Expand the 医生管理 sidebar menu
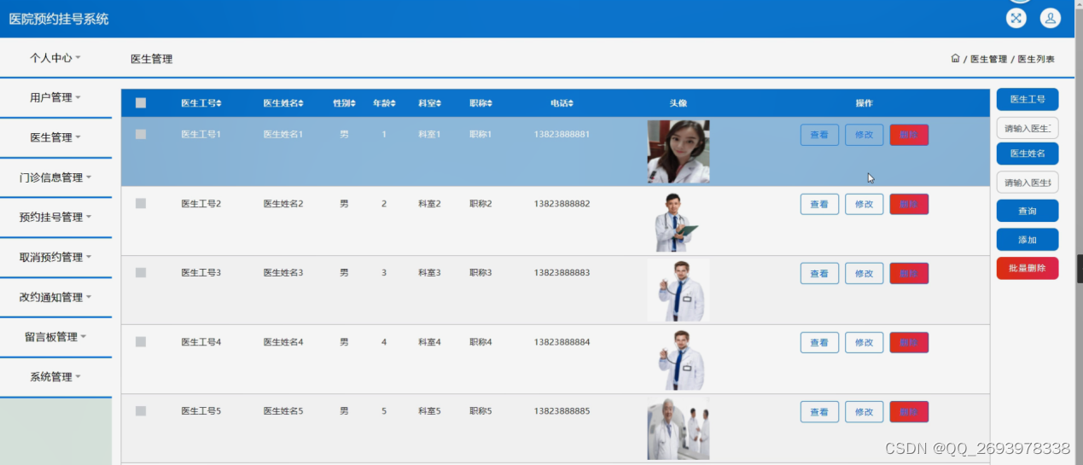This screenshot has width=1083, height=465. tap(55, 137)
